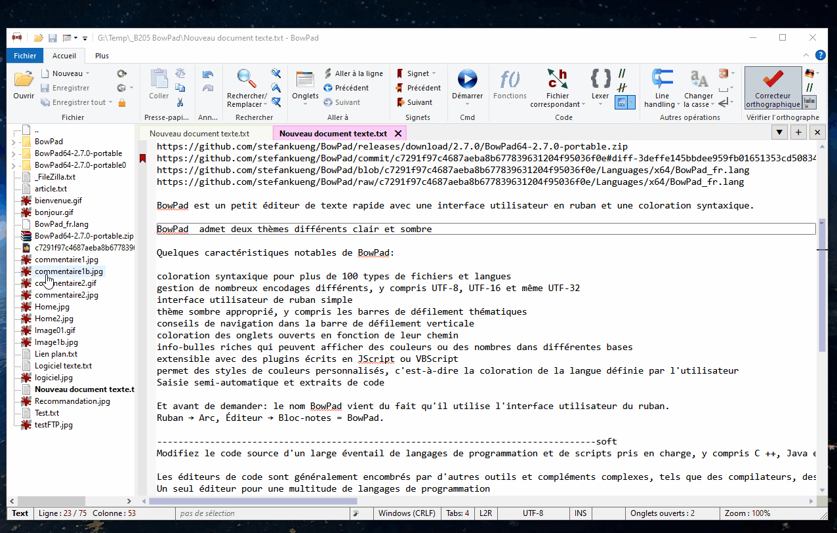This screenshot has height=533, width=837.
Task: Jump to Suivant bookmark in Signets
Action: click(x=414, y=102)
